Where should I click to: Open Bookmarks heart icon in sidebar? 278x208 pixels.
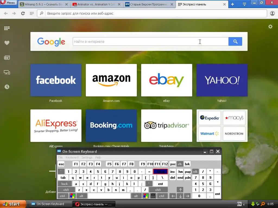(7, 43)
